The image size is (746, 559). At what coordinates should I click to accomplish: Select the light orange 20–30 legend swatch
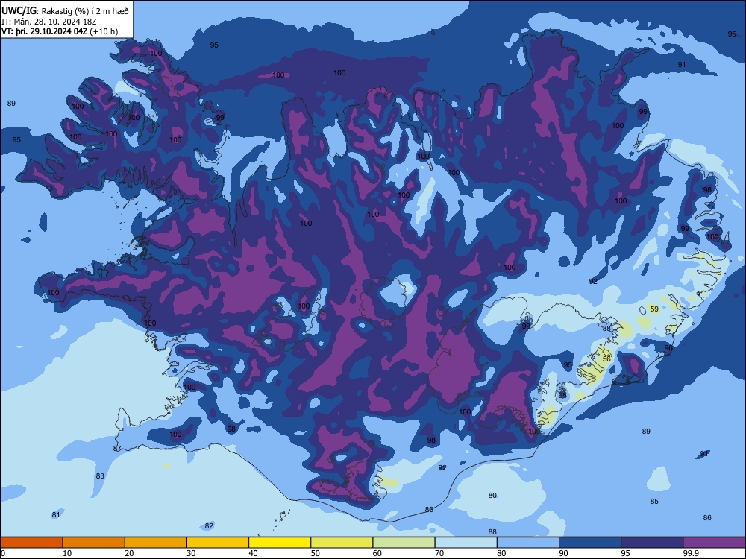coord(156,543)
